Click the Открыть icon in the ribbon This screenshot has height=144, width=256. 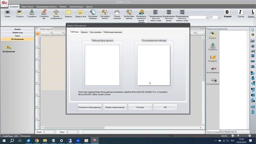click(20, 12)
